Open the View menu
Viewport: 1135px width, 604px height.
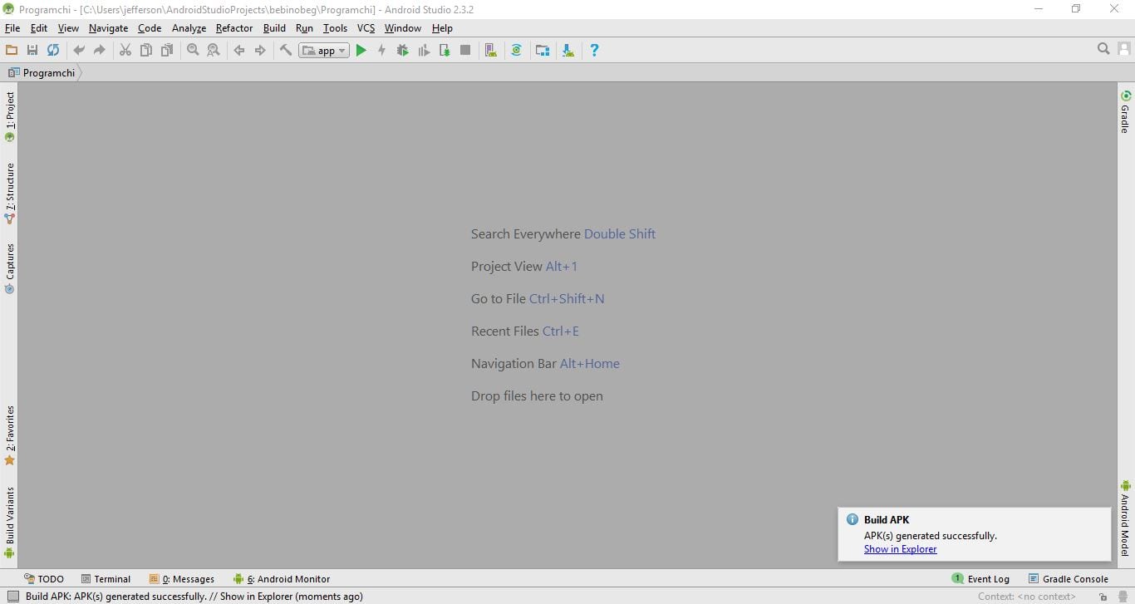(68, 28)
